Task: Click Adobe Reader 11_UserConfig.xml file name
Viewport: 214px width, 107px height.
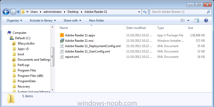Action: pos(87,51)
